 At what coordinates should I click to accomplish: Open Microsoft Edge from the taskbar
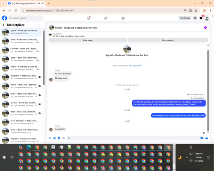(x=29, y=147)
